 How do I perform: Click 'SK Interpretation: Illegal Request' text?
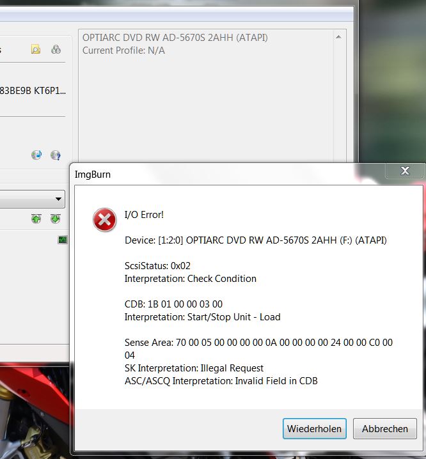[194, 368]
